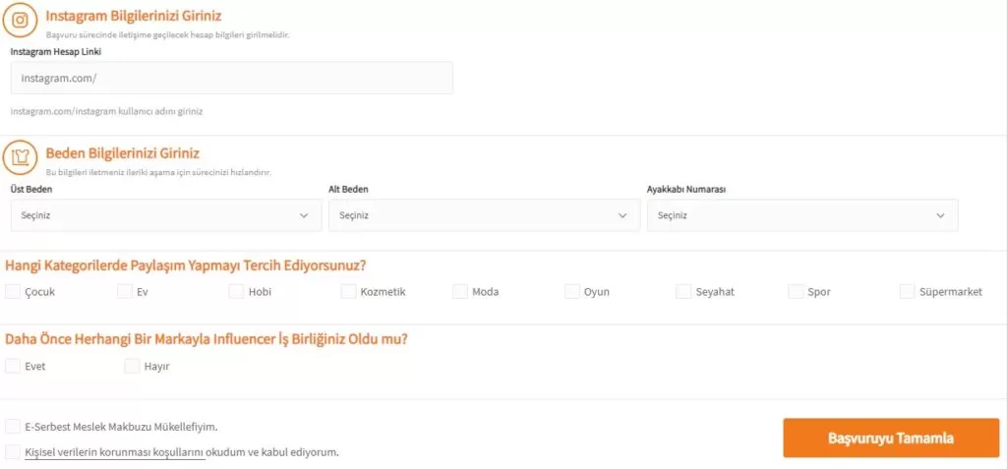Tick the Spor category box

[797, 291]
